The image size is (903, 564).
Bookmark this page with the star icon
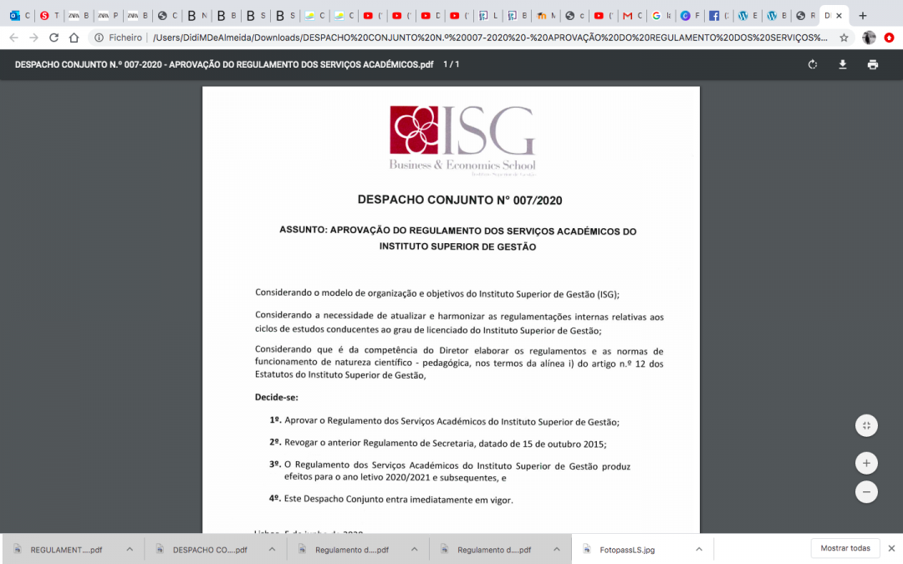[844, 38]
